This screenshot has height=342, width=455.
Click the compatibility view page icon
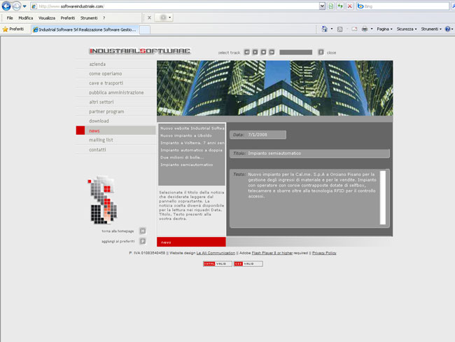331,6
